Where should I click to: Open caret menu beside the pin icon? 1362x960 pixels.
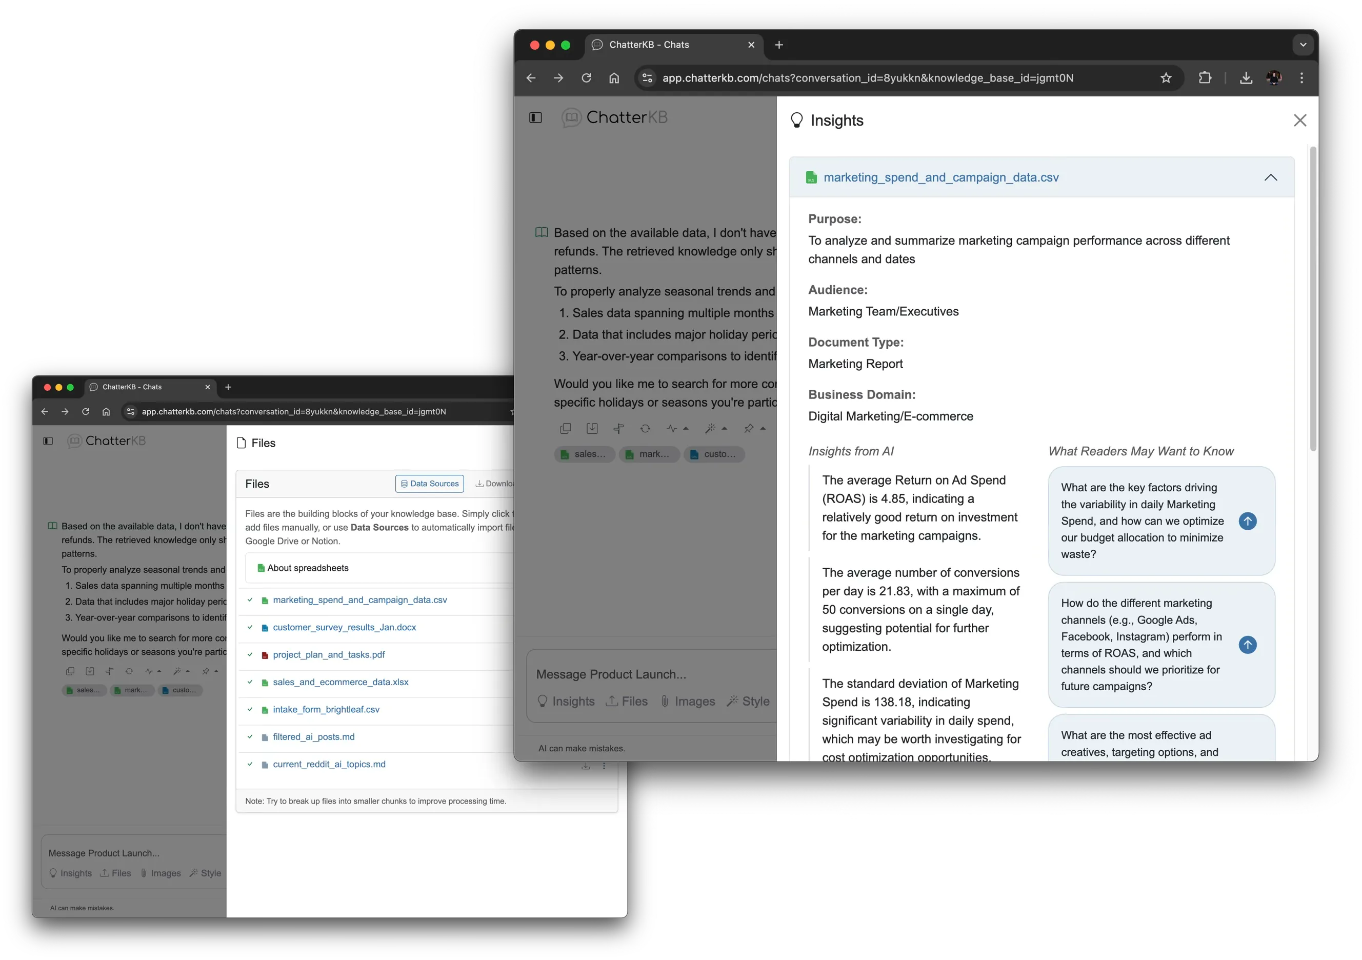pos(763,428)
